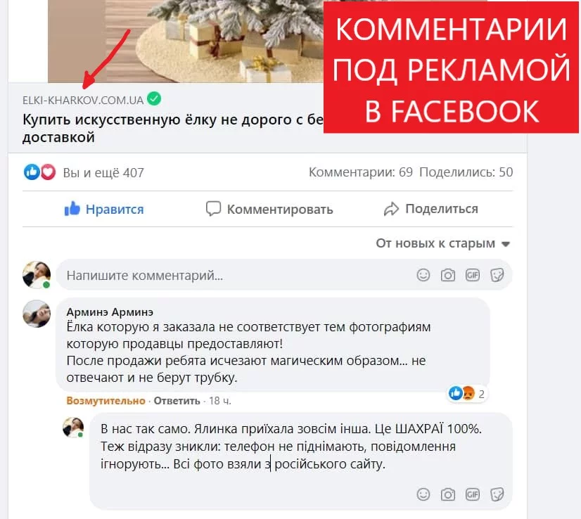The width and height of the screenshot is (581, 519).
Task: View the reactions on Арминэ's comment
Action: pos(466,393)
